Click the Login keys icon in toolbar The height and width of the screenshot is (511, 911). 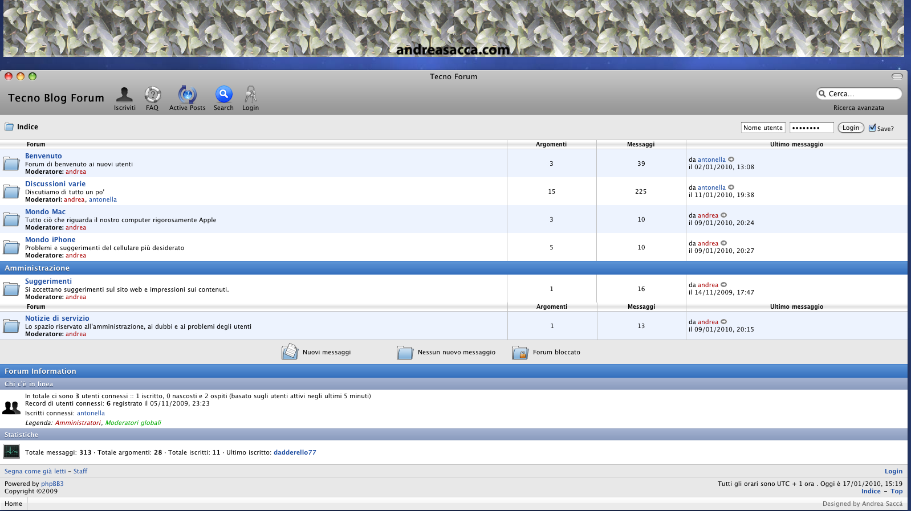[x=250, y=95]
